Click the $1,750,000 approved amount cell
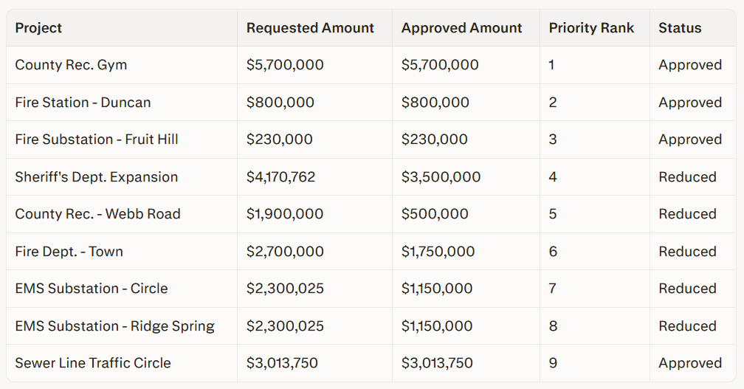 coord(438,252)
